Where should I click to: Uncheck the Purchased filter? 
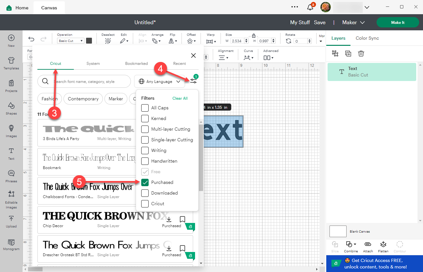(145, 182)
